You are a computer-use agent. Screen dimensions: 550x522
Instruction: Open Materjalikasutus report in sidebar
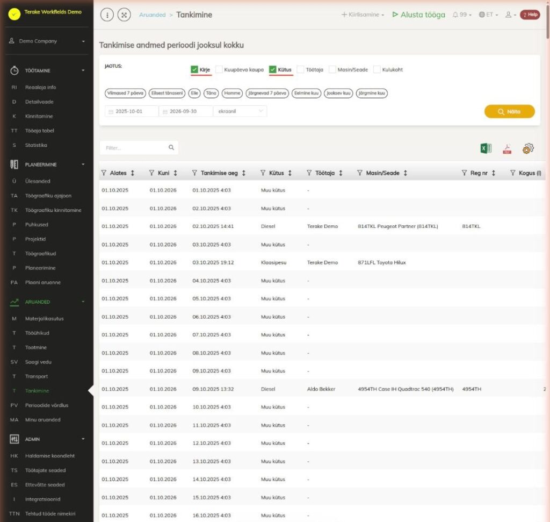[x=44, y=318]
